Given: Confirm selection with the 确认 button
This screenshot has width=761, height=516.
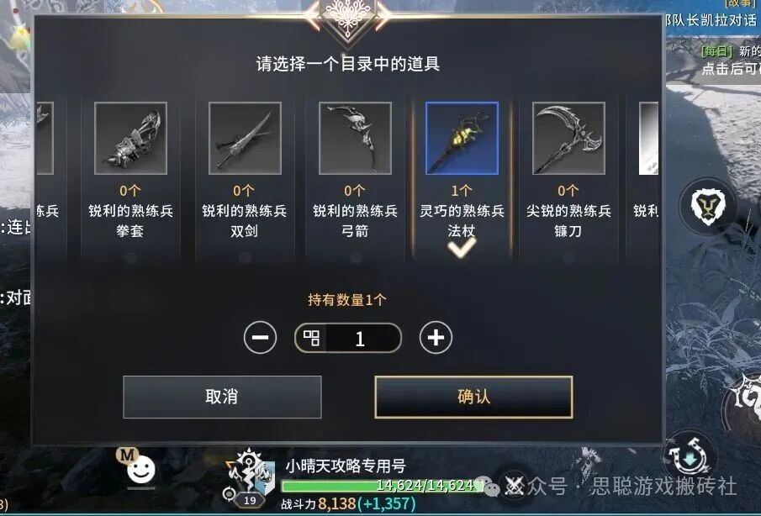Looking at the screenshot, I should (473, 397).
